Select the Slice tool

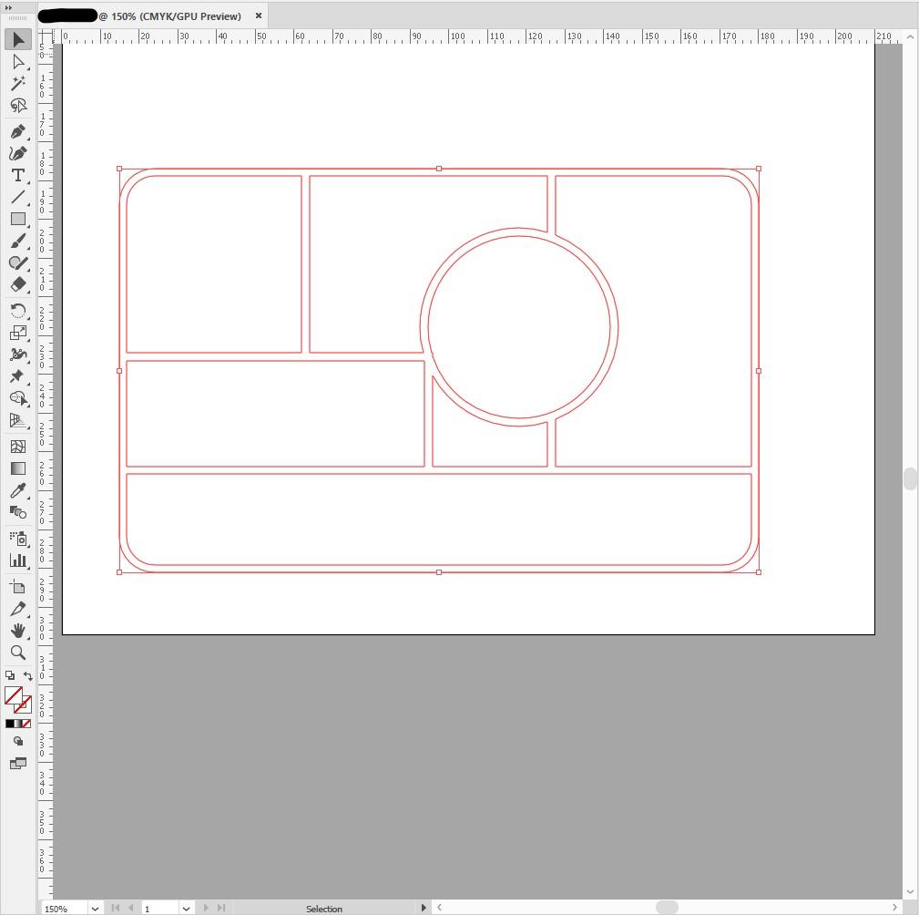tap(18, 608)
